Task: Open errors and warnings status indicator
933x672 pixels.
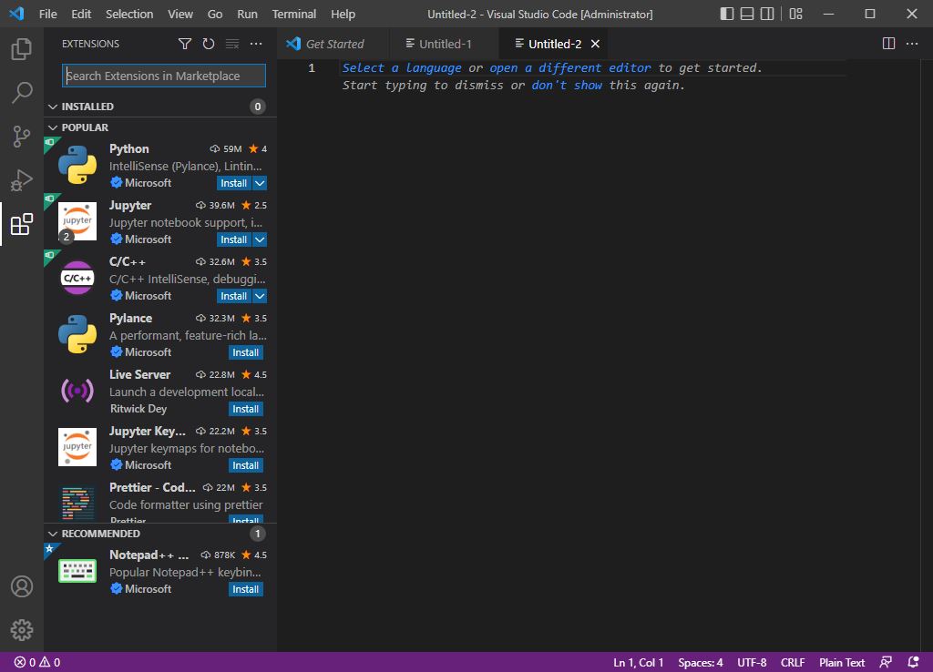Action: [36, 663]
